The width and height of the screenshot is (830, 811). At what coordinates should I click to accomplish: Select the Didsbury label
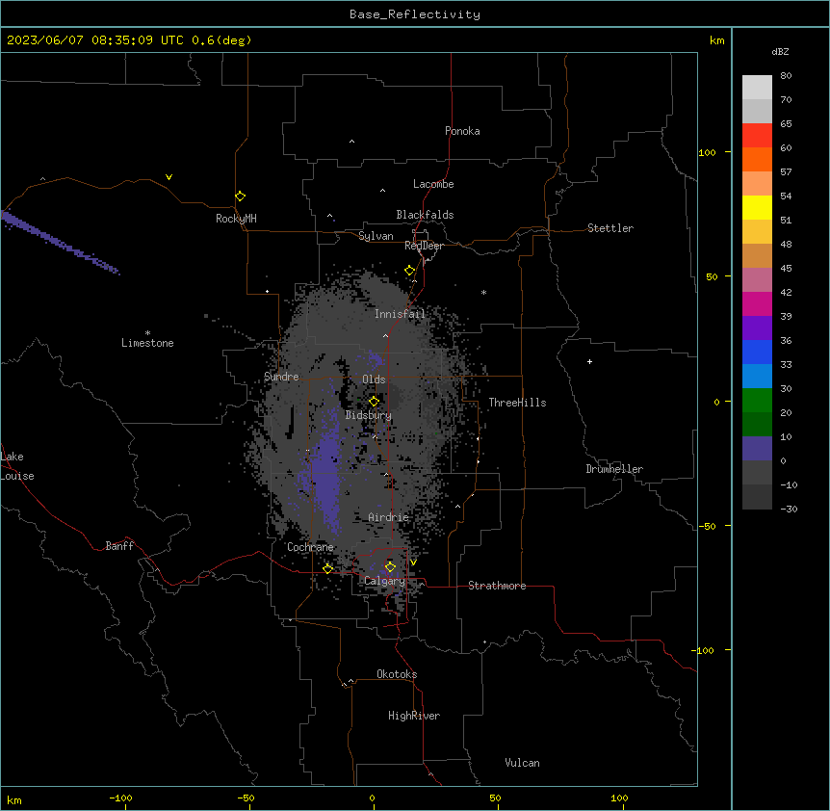[369, 415]
